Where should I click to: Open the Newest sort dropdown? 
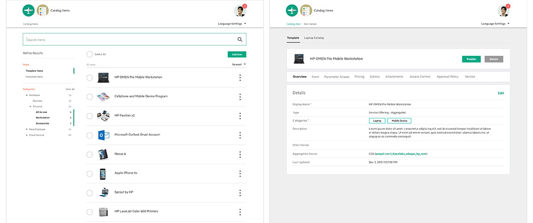click(x=239, y=64)
